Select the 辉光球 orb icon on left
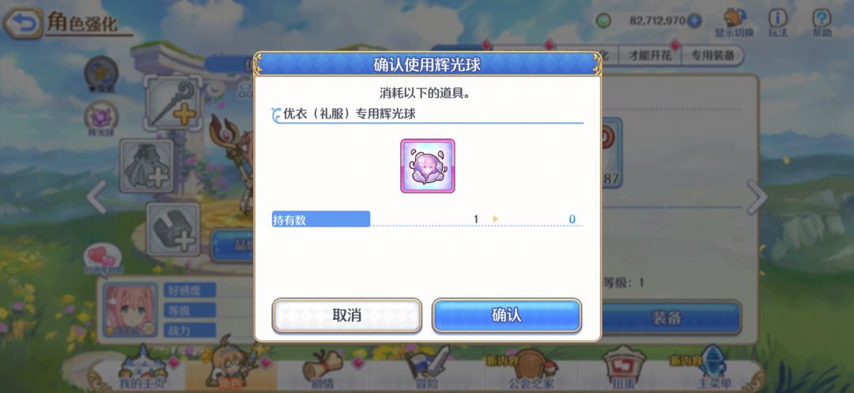Image resolution: width=854 pixels, height=393 pixels. 101,118
